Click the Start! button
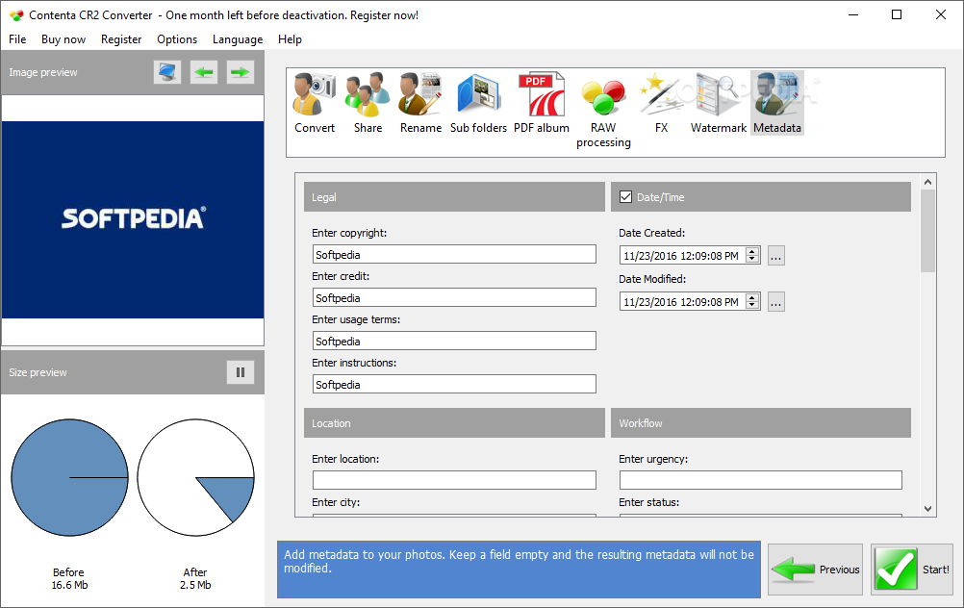This screenshot has width=964, height=608. [x=912, y=570]
